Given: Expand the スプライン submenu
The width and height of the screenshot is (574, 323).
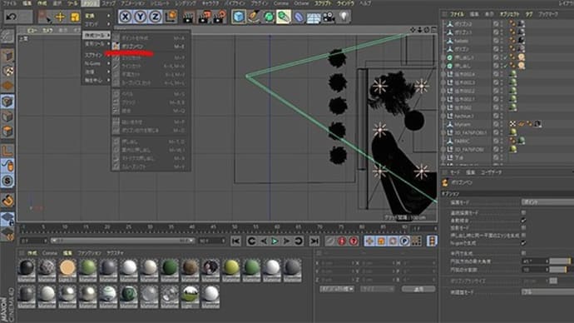Looking at the screenshot, I should 96,55.
